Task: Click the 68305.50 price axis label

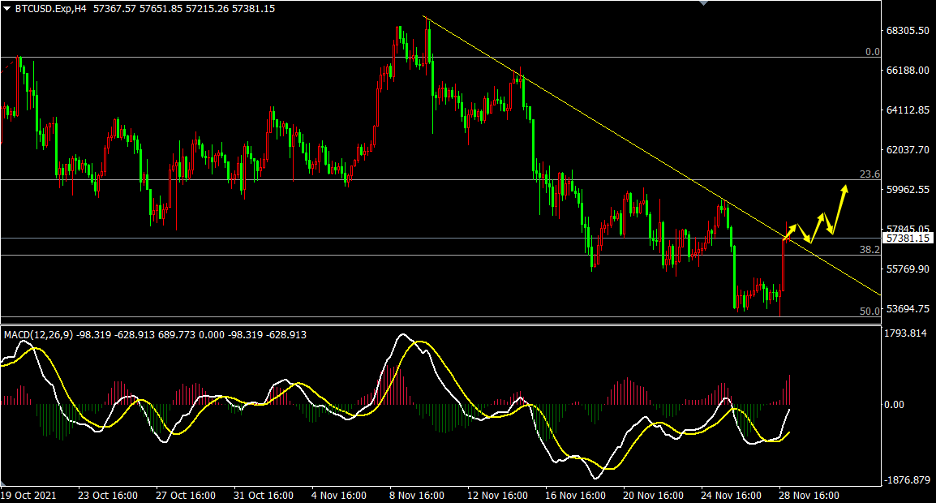Action: [908, 31]
